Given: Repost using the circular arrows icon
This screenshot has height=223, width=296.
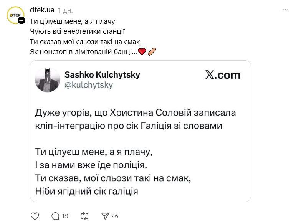Looking at the screenshot, I should [x=84, y=216].
